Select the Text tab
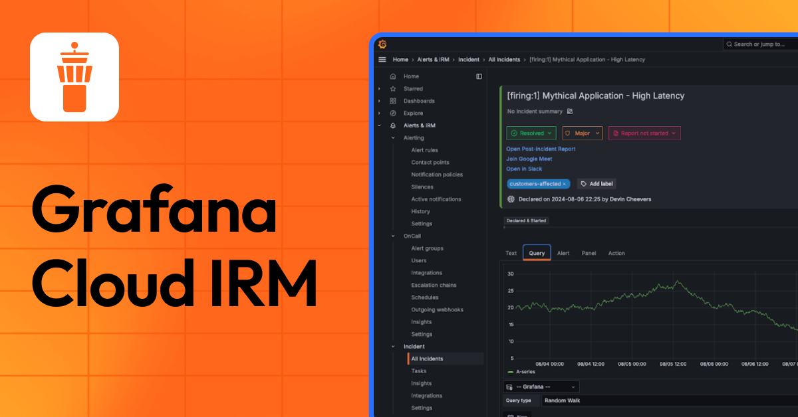This screenshot has height=417, width=798. [511, 253]
